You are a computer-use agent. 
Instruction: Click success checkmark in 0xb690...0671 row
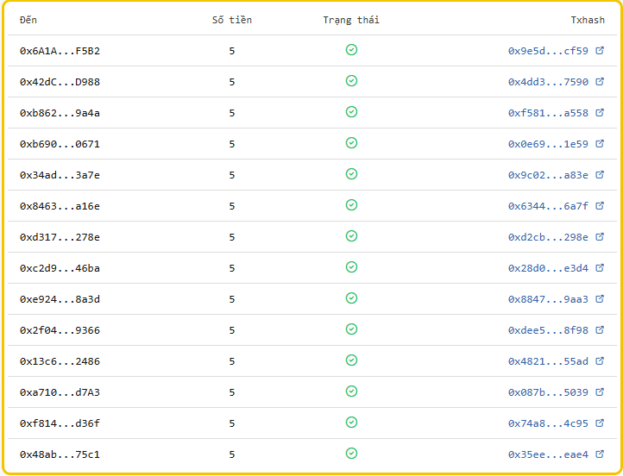click(351, 142)
